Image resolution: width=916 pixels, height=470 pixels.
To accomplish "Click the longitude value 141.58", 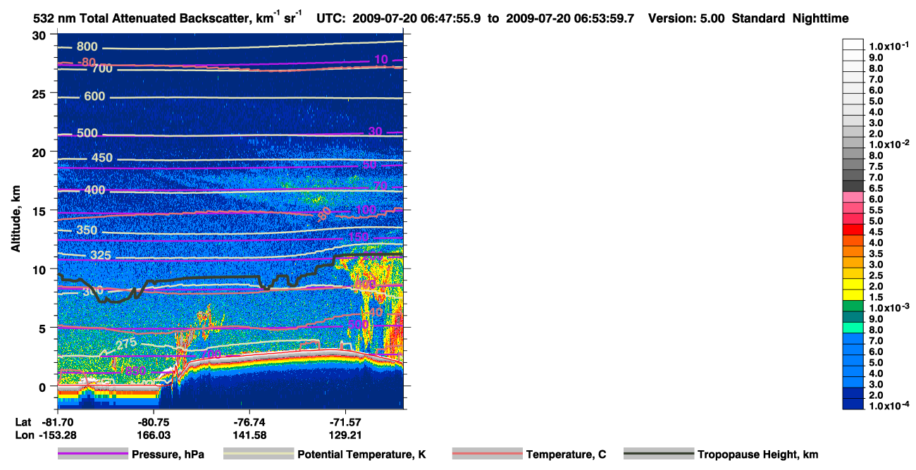I will 249,435.
